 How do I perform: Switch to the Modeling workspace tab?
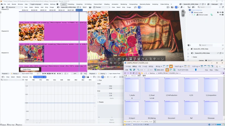(x=71, y=4)
